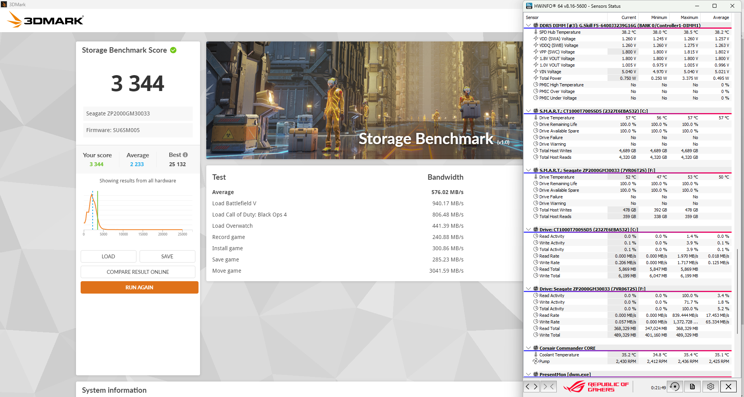
Task: Click LOAD button in 3DMark
Action: pyautogui.click(x=108, y=256)
